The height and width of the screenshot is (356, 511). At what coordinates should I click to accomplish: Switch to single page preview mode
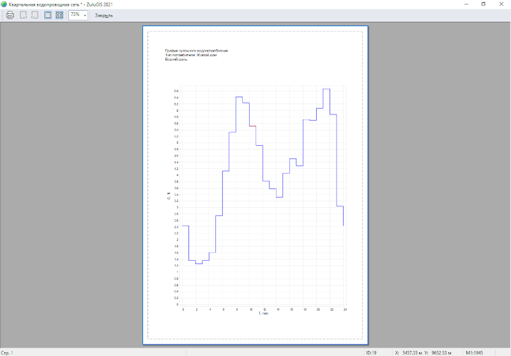pos(48,15)
